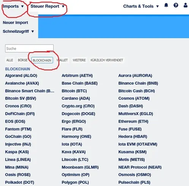Screen dimensions: 189x186
Task: Select the WALLET filter tab
Action: tap(62, 60)
